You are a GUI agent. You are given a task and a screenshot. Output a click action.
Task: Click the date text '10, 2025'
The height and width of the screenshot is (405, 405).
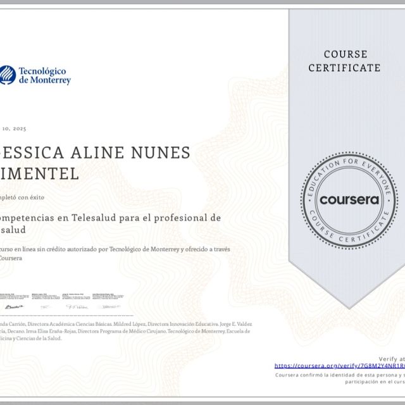pos(14,128)
